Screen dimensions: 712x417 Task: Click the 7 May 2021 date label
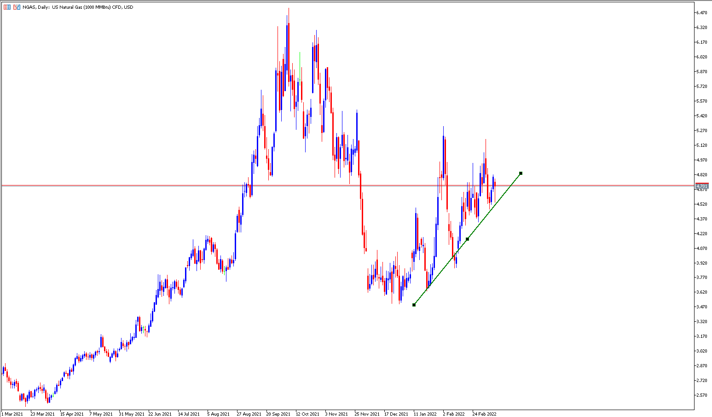(101, 414)
